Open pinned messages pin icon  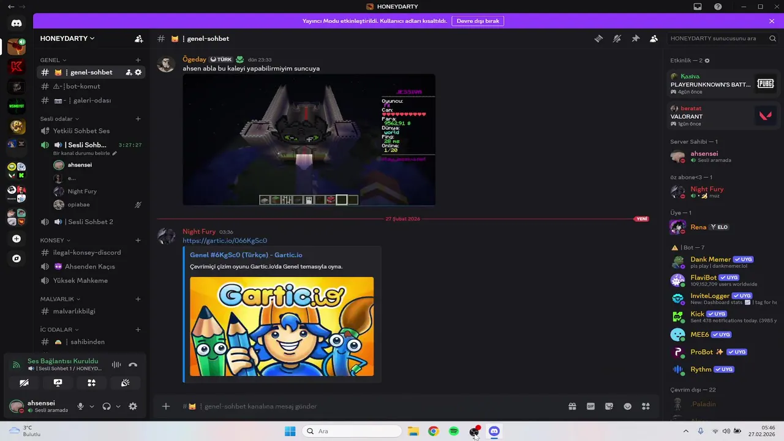[635, 39]
